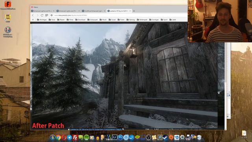Open the Sport bookmarks folder
Viewport: 252px width, 142px height.
164,20
